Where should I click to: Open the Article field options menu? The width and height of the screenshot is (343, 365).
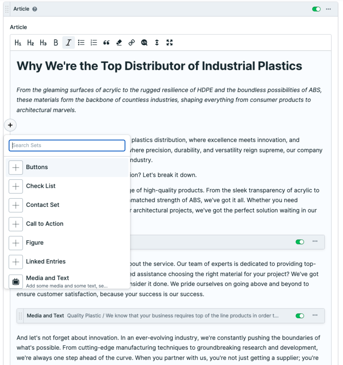pos(328,9)
